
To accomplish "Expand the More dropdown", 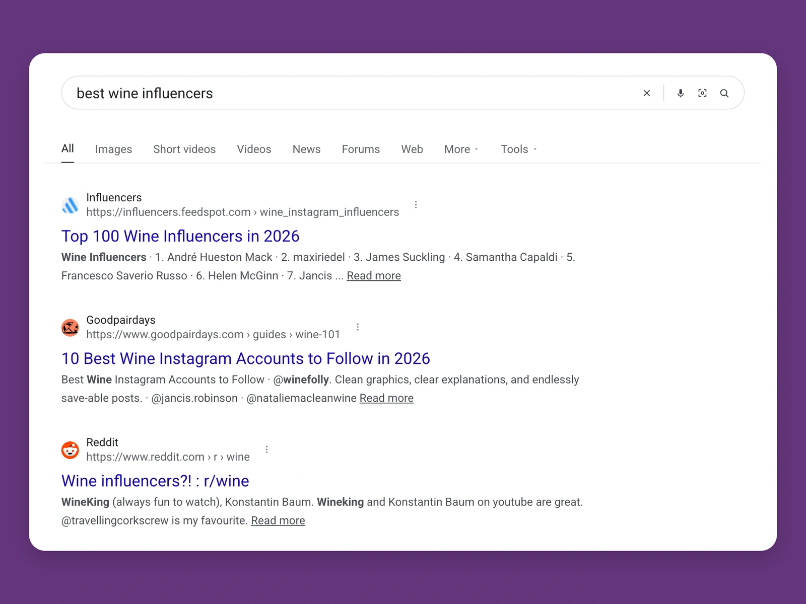I will 461,149.
